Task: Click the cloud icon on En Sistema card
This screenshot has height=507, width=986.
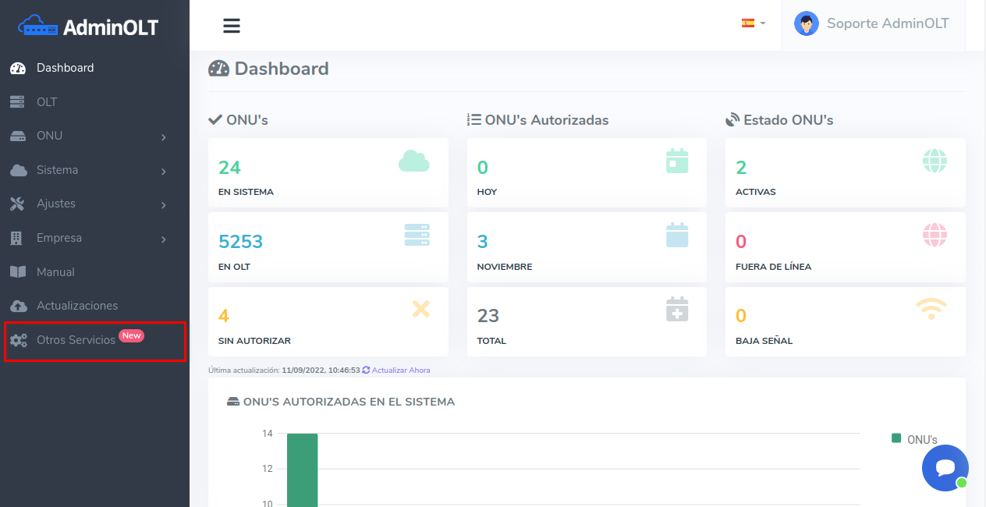Action: click(413, 161)
